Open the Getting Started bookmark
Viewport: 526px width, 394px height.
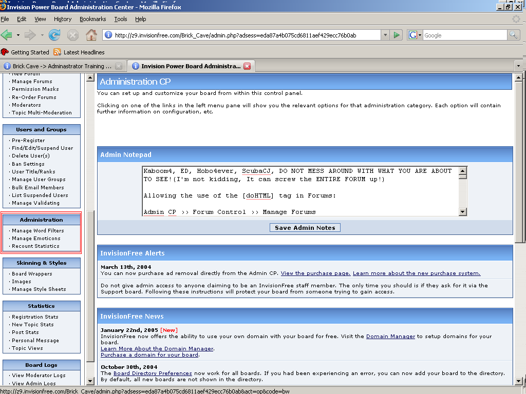[25, 52]
